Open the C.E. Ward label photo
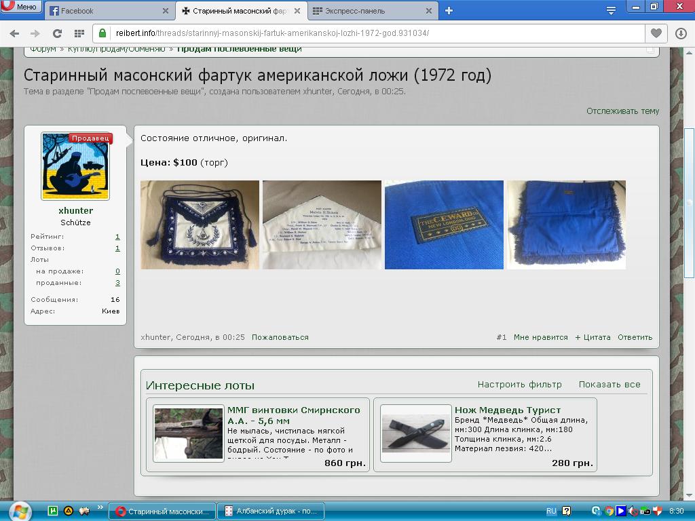This screenshot has width=695, height=521. [x=444, y=225]
